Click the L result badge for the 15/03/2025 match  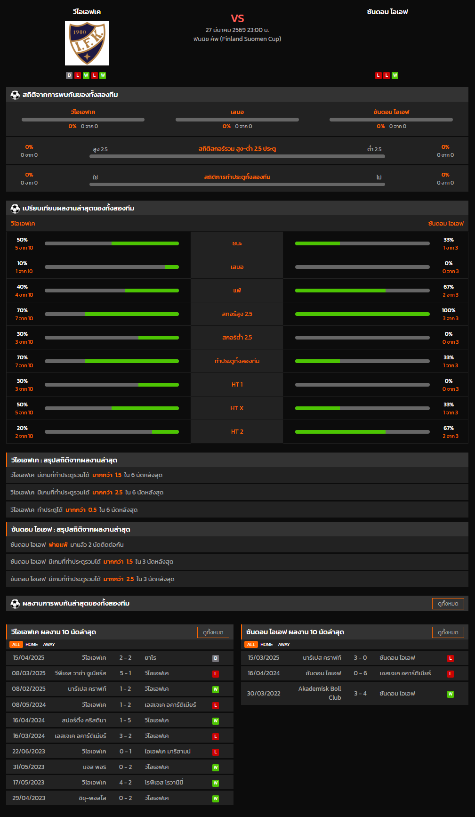pos(451,658)
